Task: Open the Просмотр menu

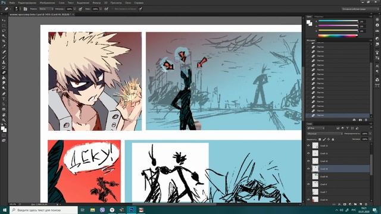Action: point(116,3)
